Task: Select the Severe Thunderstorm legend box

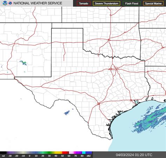Action: tap(106, 4)
